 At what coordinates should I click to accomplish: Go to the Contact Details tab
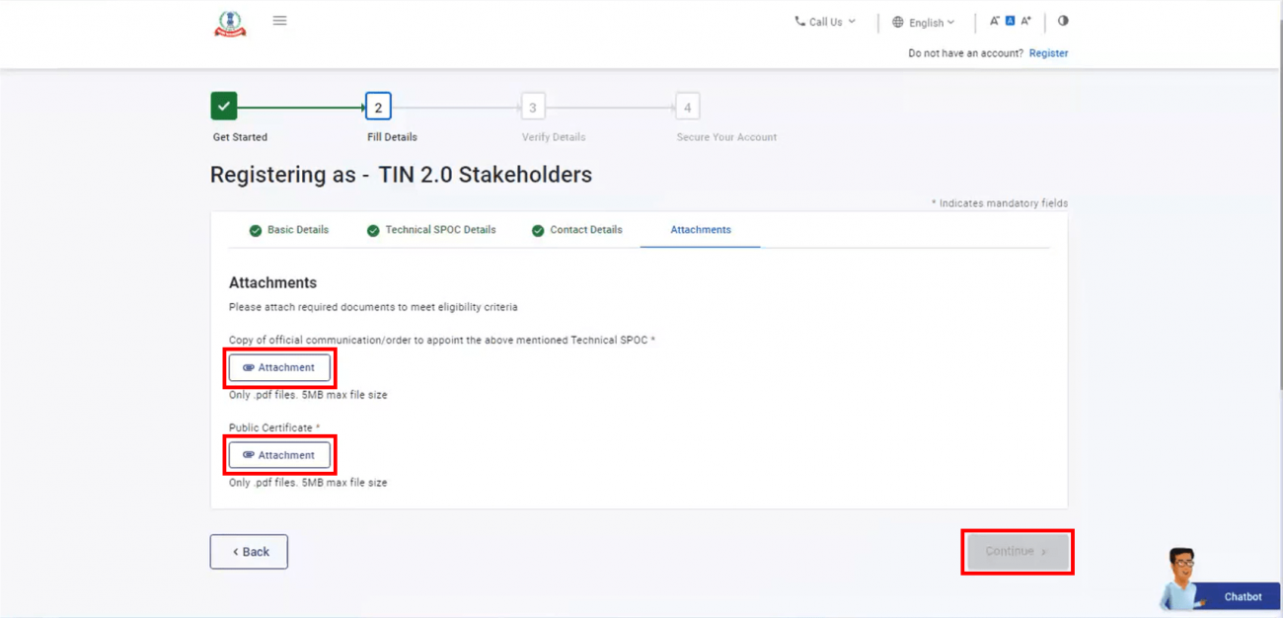pos(577,230)
